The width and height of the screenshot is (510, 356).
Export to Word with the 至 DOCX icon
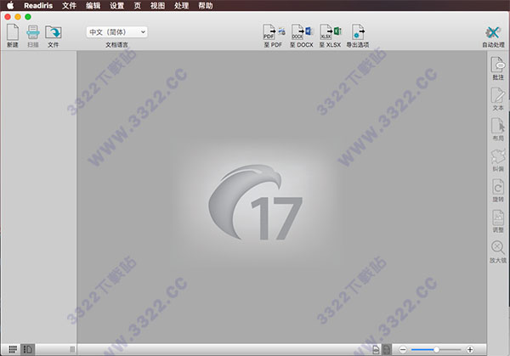click(302, 32)
